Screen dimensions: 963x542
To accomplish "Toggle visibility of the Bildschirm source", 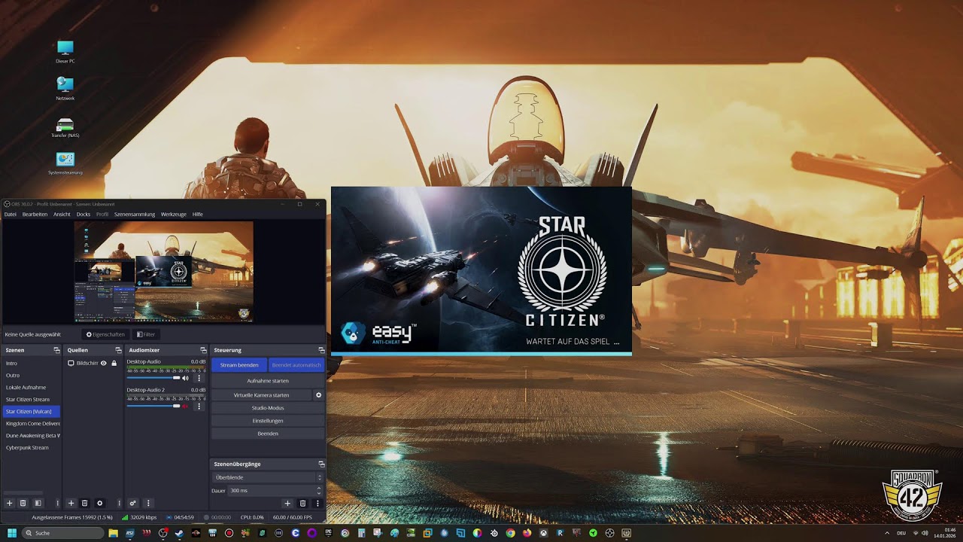I will pos(104,363).
